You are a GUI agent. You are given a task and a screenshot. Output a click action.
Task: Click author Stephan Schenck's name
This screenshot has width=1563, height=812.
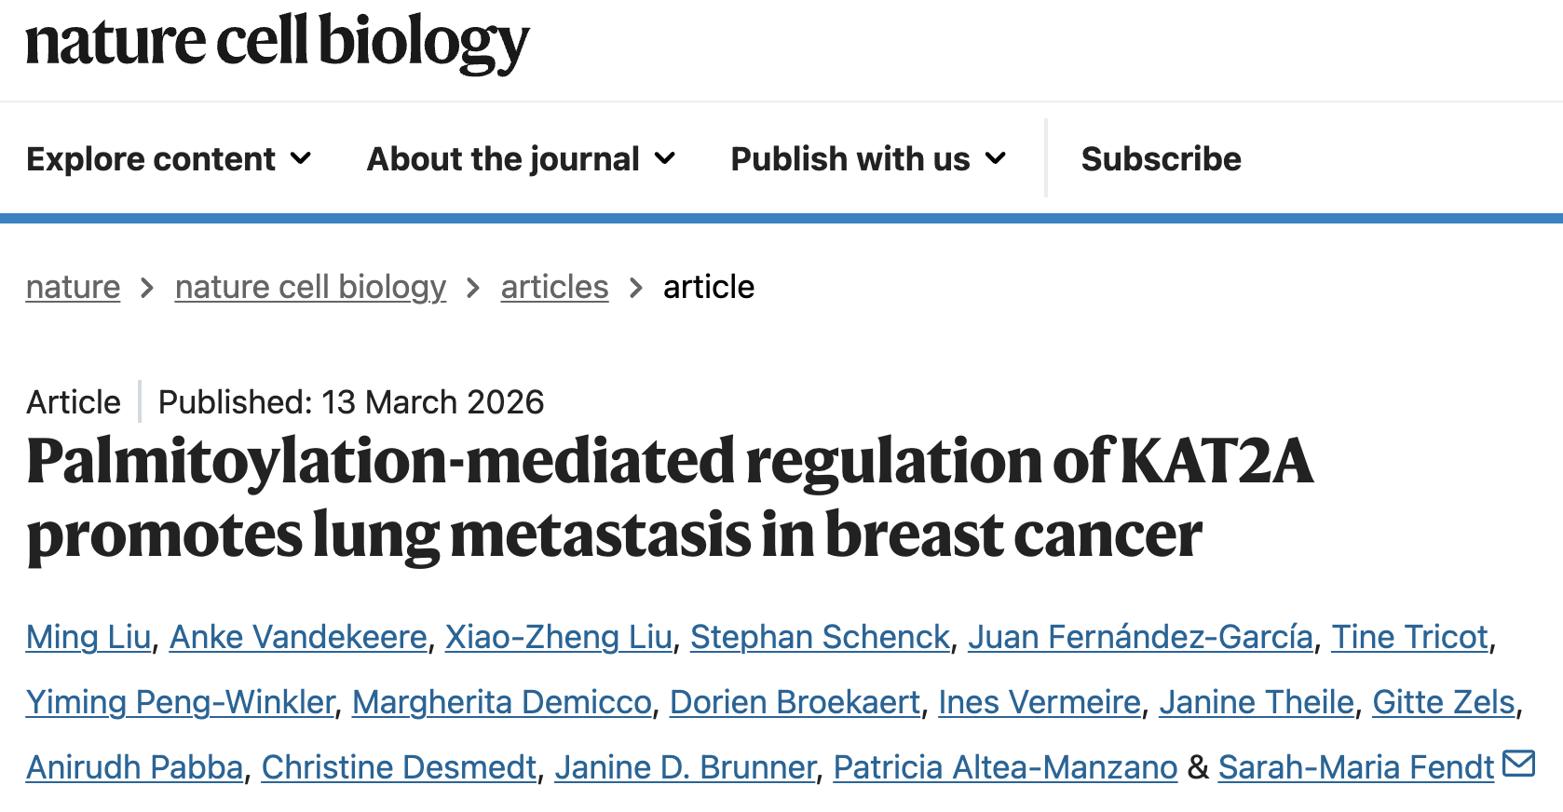point(820,637)
